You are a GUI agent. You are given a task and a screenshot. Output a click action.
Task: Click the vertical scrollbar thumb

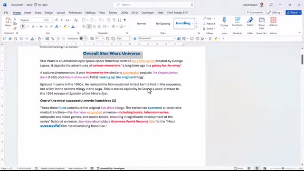point(302,59)
